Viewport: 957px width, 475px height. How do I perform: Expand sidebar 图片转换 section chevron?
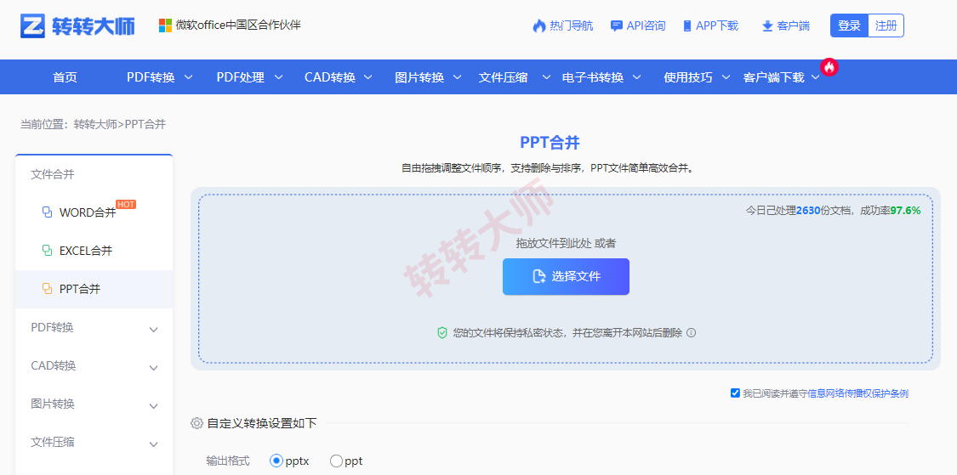pos(154,406)
